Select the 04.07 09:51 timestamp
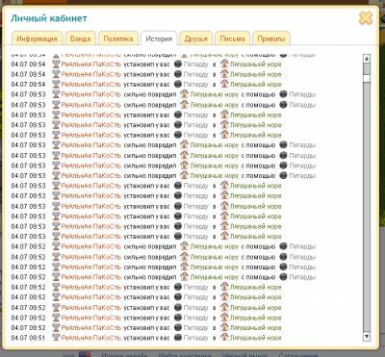Screen dimensions: 385x357 click(28, 338)
